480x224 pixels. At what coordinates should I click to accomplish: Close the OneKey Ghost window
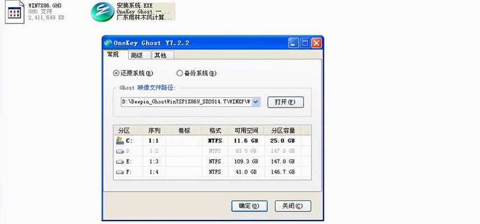pos(316,43)
